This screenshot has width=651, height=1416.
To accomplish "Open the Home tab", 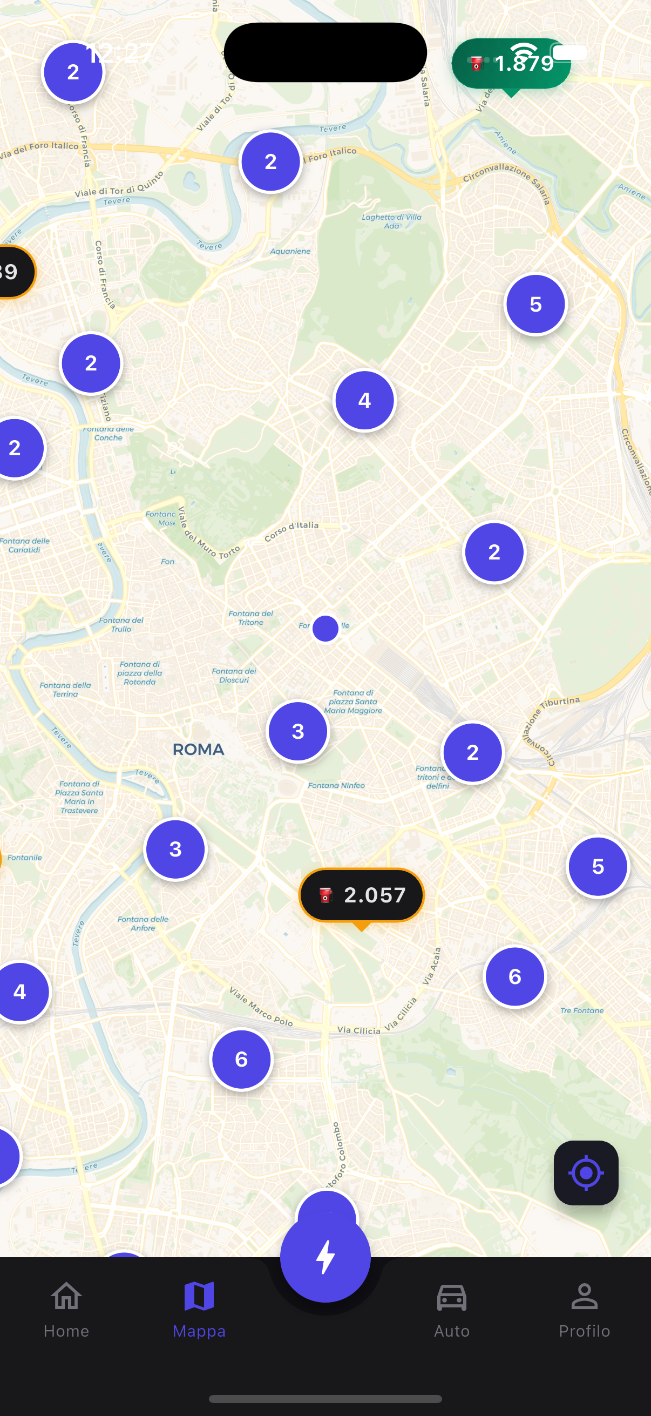I will [66, 1310].
